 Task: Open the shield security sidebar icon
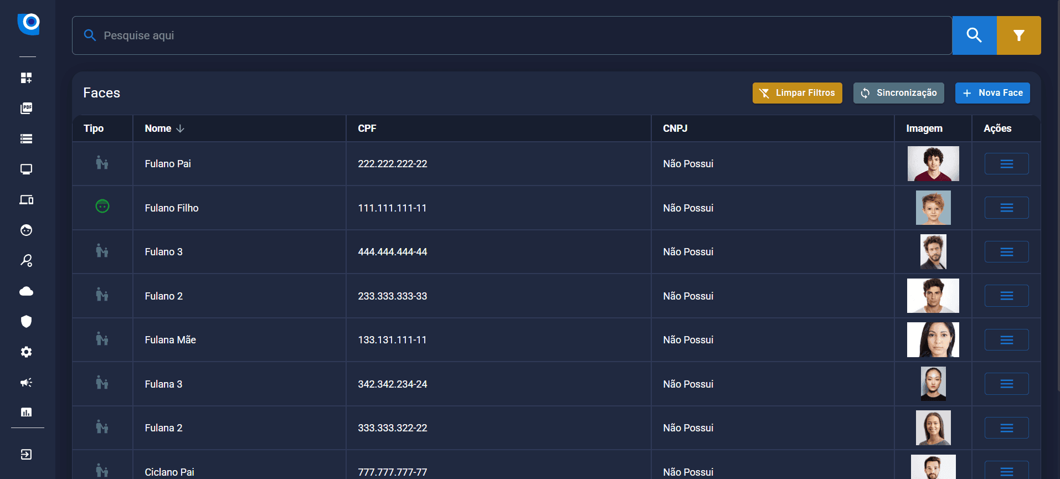[x=26, y=322]
